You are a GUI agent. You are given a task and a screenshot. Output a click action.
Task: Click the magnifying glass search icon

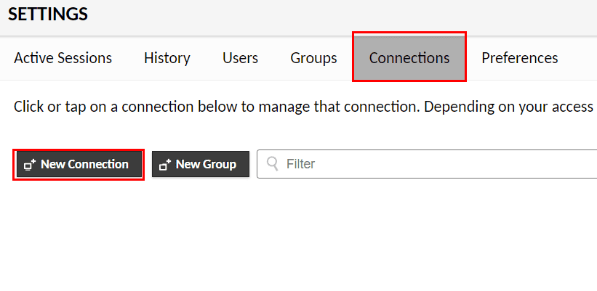273,164
